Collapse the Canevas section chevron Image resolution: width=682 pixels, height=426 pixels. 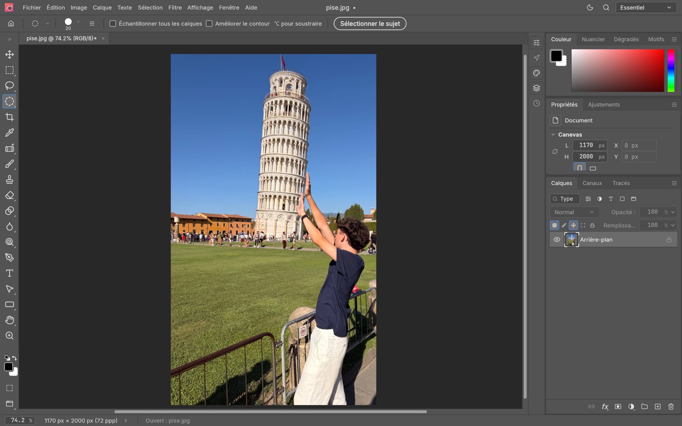point(553,135)
